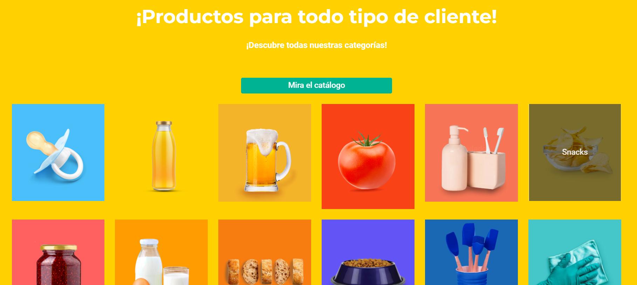The width and height of the screenshot is (637, 285).
Task: Click the Snacks label text
Action: [x=575, y=152]
